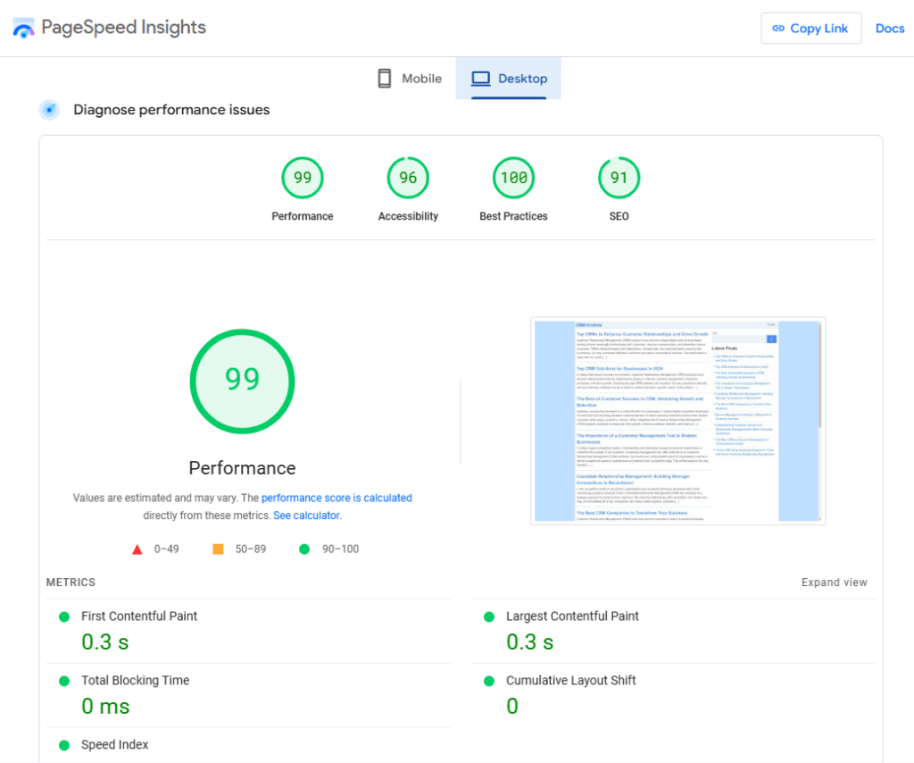Select the Desktop tab

point(508,78)
